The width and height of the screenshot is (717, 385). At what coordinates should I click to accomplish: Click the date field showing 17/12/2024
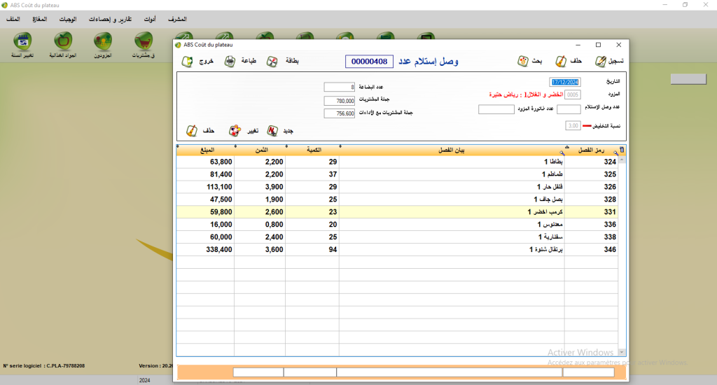566,82
